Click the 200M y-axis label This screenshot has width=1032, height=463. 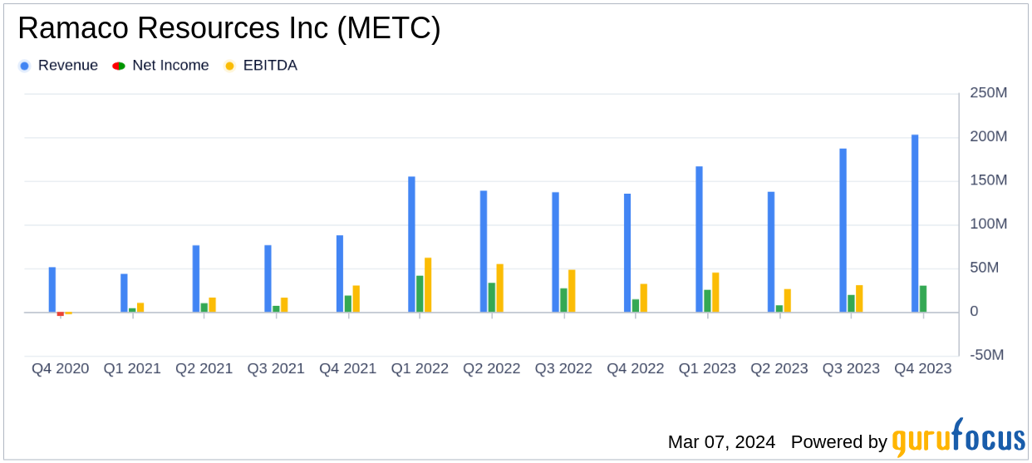pyautogui.click(x=990, y=136)
